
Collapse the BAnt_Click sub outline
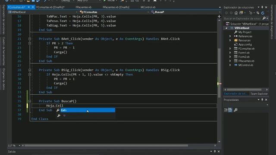(30, 39)
